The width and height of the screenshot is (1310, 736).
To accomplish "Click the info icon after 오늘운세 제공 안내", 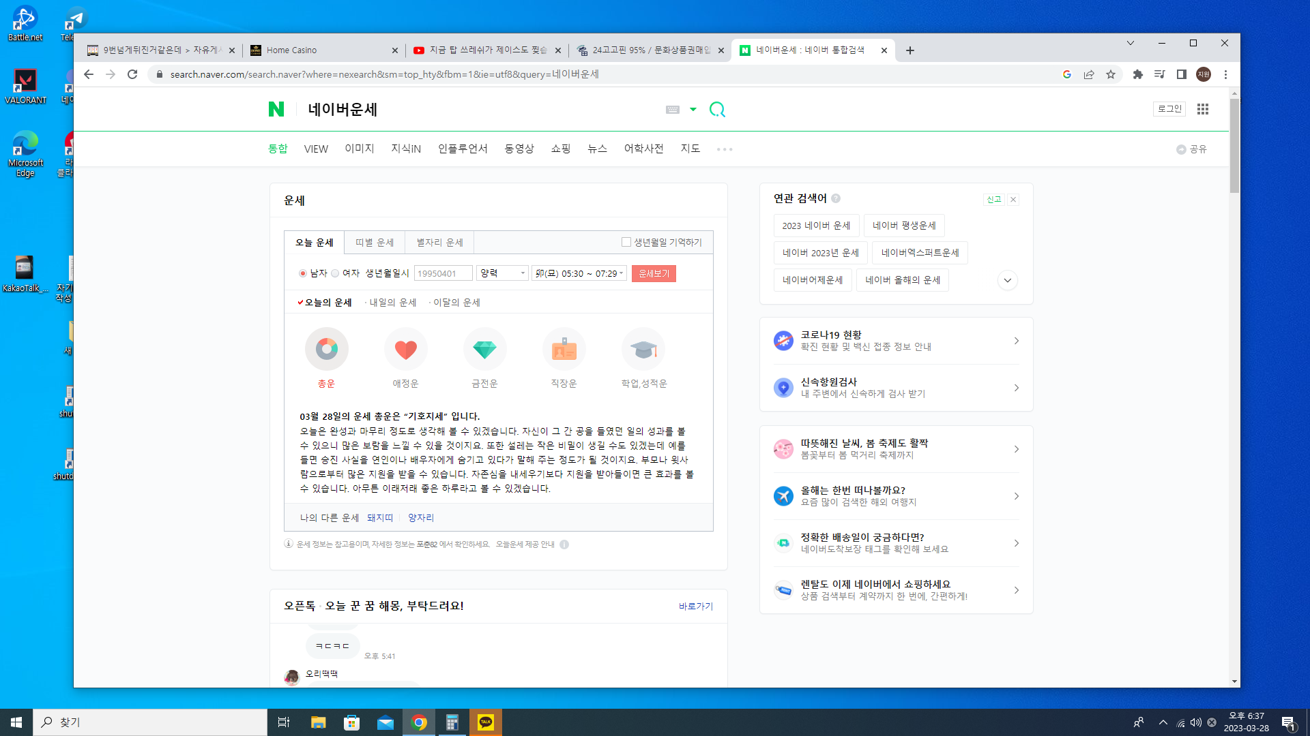I will point(564,545).
